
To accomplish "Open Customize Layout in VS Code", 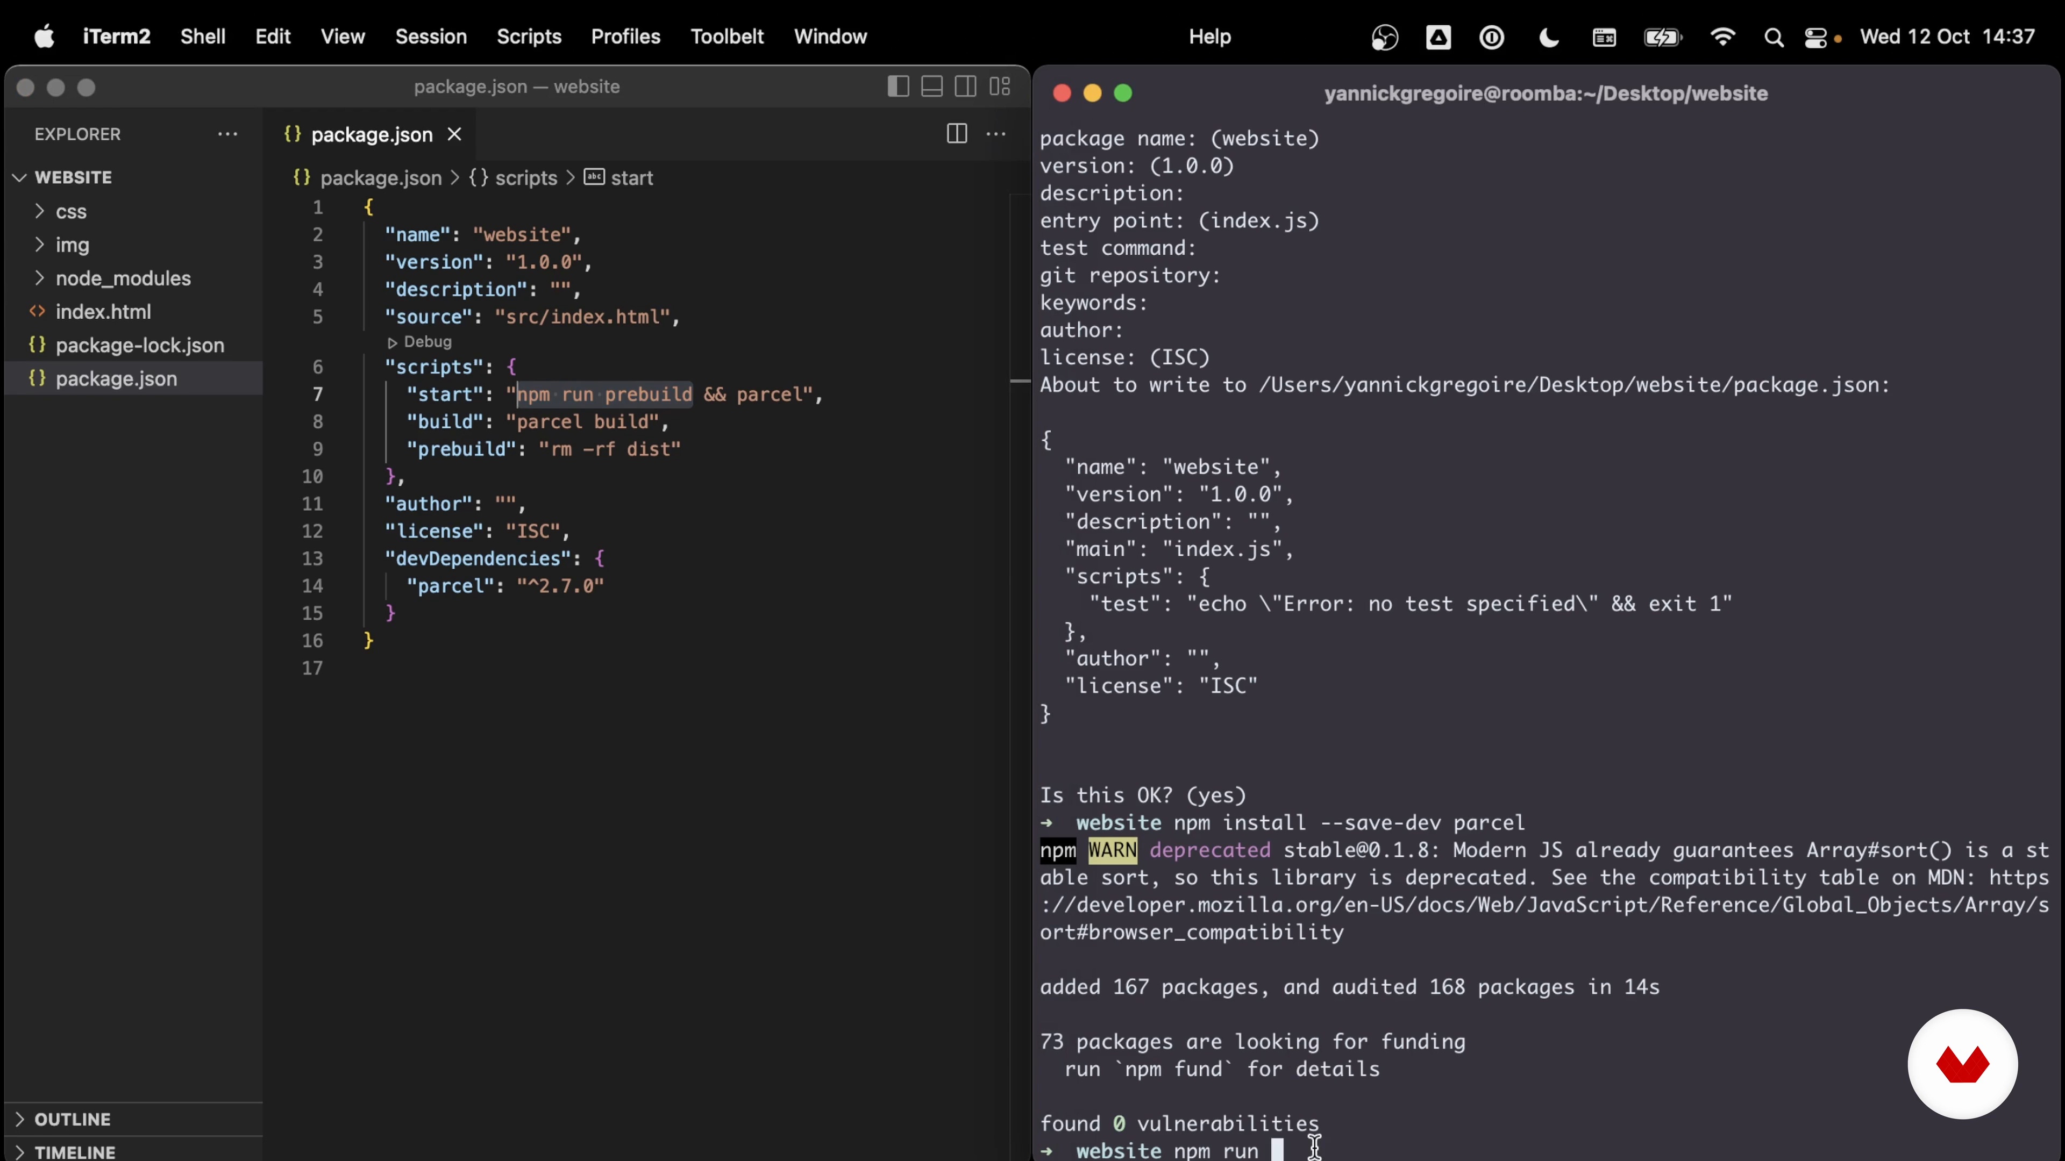I will pos(1000,86).
